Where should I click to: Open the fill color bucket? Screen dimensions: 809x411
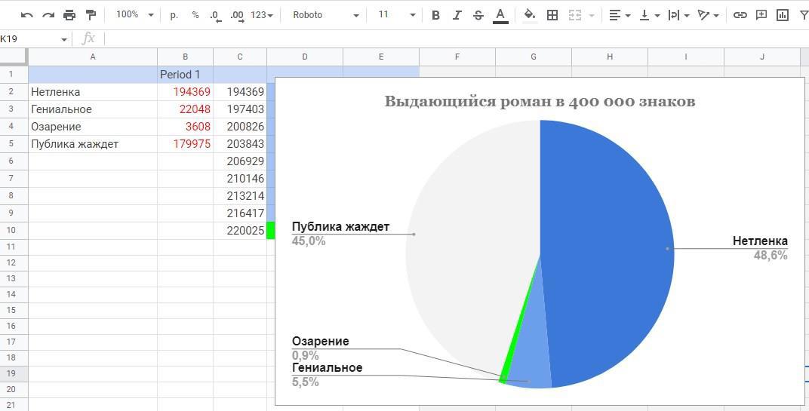(x=530, y=15)
